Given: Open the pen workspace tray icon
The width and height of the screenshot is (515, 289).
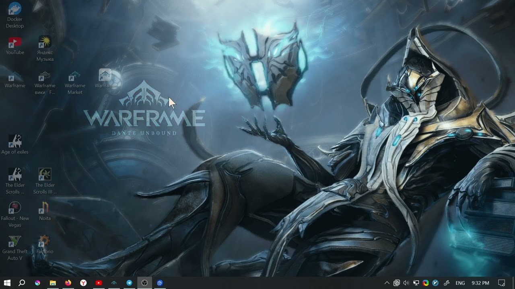Looking at the screenshot, I should tap(446, 283).
